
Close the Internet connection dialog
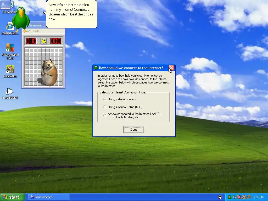tap(171, 68)
